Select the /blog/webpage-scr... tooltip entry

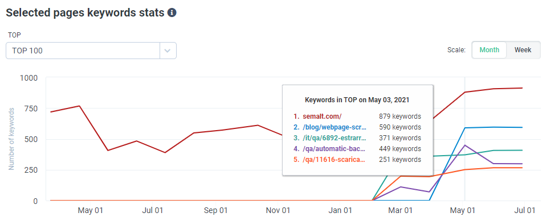pyautogui.click(x=357, y=127)
